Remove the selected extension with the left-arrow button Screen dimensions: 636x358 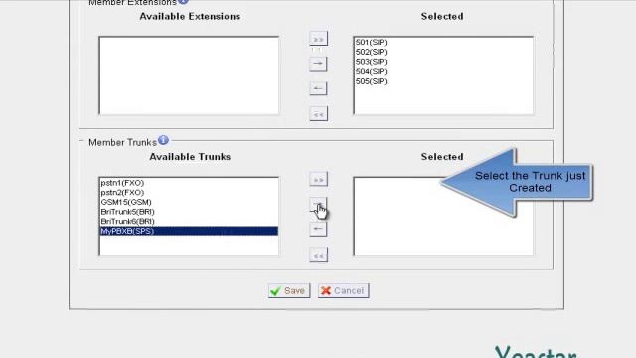[318, 89]
